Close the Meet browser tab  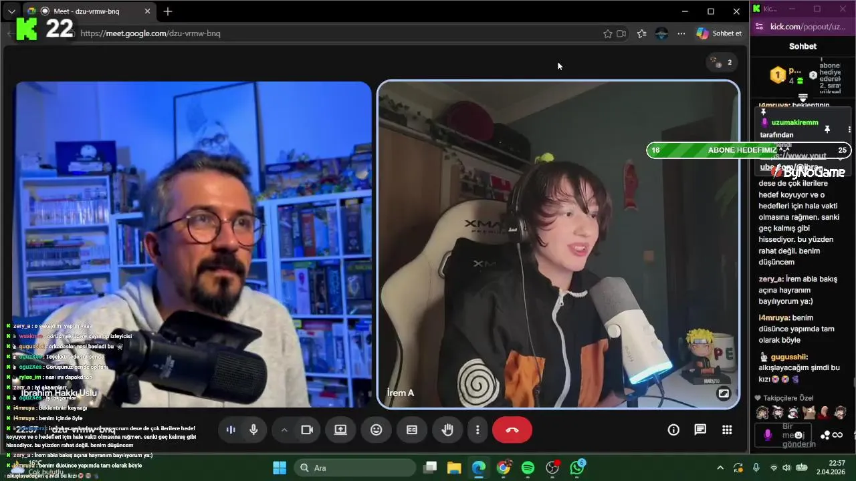pyautogui.click(x=148, y=11)
